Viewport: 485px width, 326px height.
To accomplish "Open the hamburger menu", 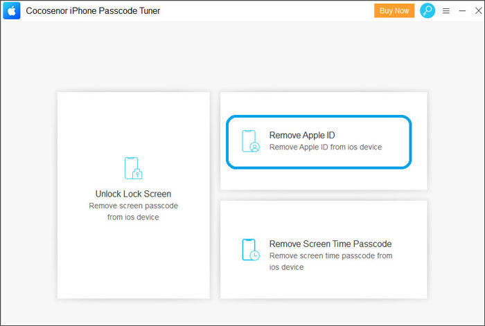I will point(446,11).
